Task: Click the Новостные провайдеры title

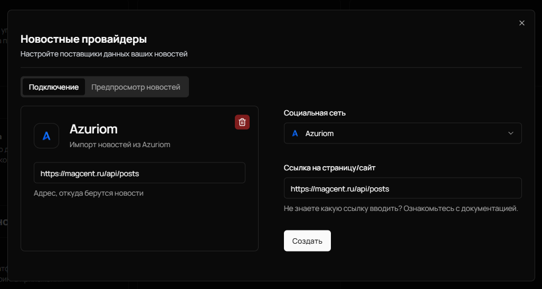Action: point(84,39)
